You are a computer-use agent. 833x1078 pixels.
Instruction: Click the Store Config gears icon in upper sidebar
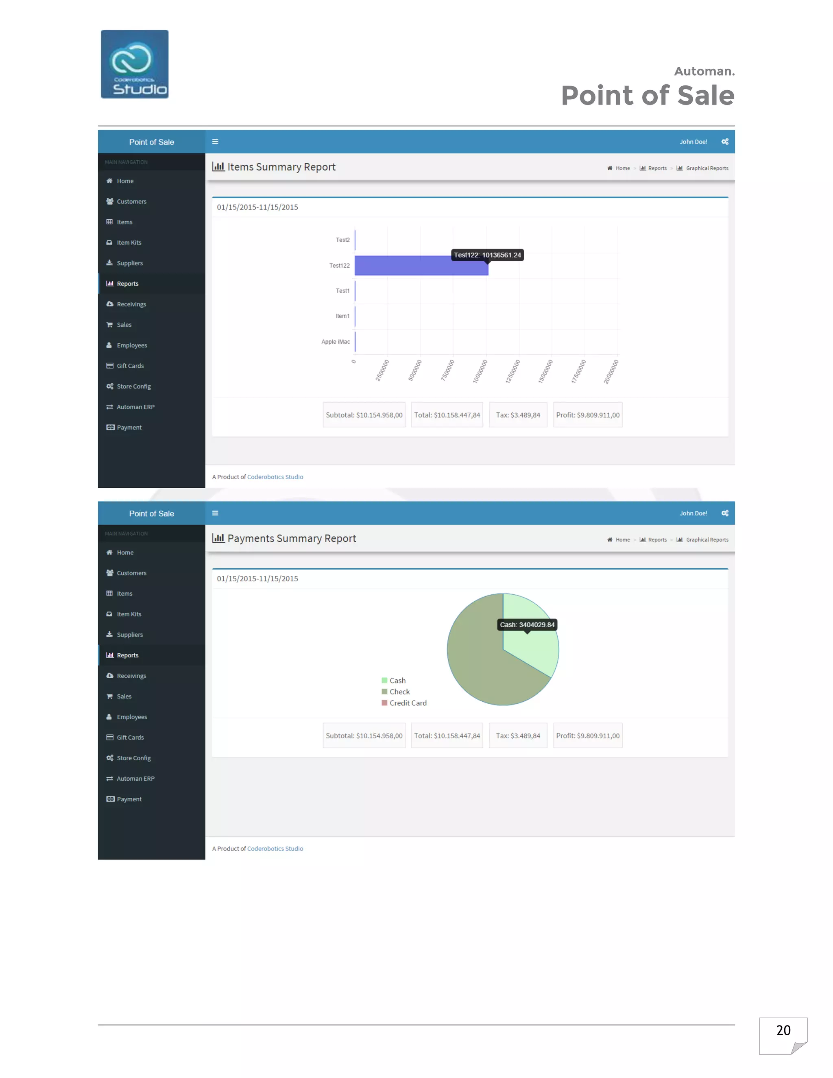(109, 386)
